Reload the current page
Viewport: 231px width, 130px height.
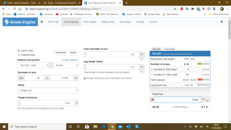(14, 9)
